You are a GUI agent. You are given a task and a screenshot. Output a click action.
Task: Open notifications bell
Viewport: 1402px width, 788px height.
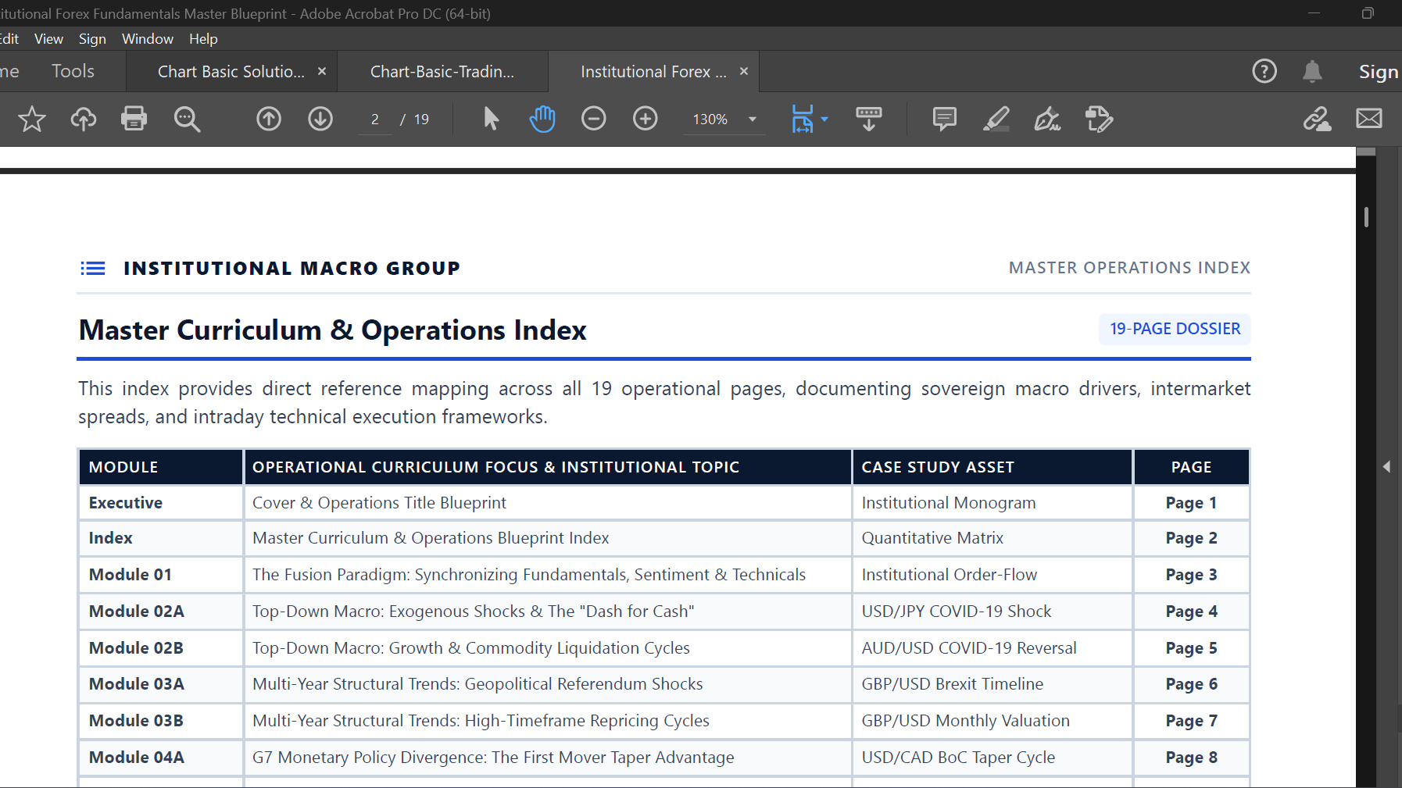pyautogui.click(x=1312, y=71)
